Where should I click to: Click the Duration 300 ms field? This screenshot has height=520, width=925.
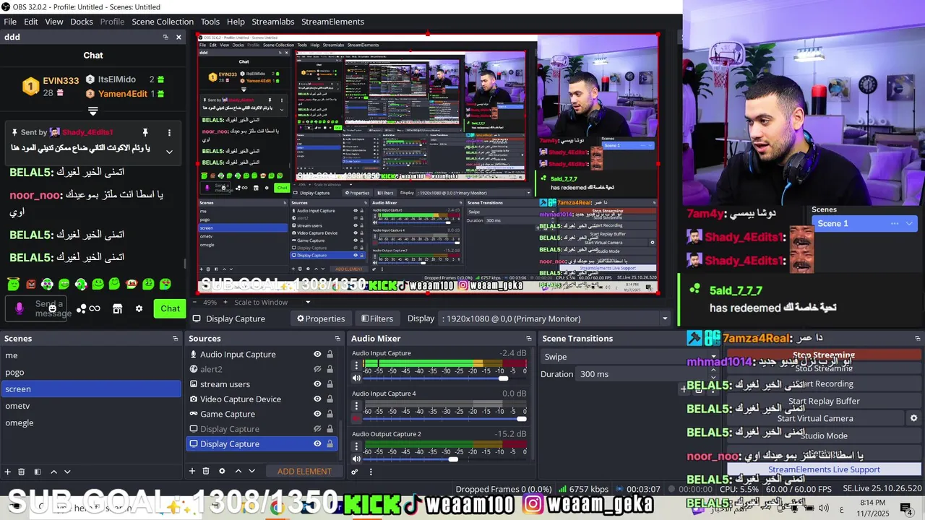[640, 374]
